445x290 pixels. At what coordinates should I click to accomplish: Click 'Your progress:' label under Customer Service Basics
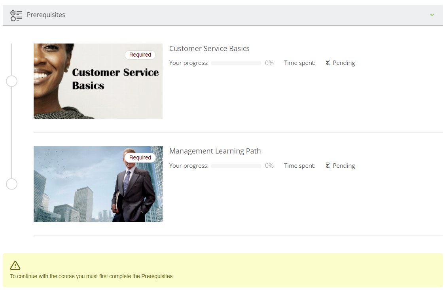point(189,63)
